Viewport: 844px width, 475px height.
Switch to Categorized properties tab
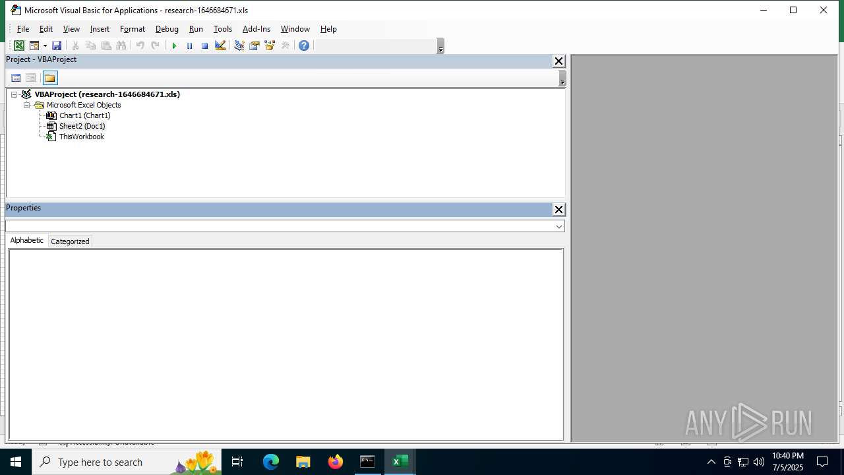(70, 241)
